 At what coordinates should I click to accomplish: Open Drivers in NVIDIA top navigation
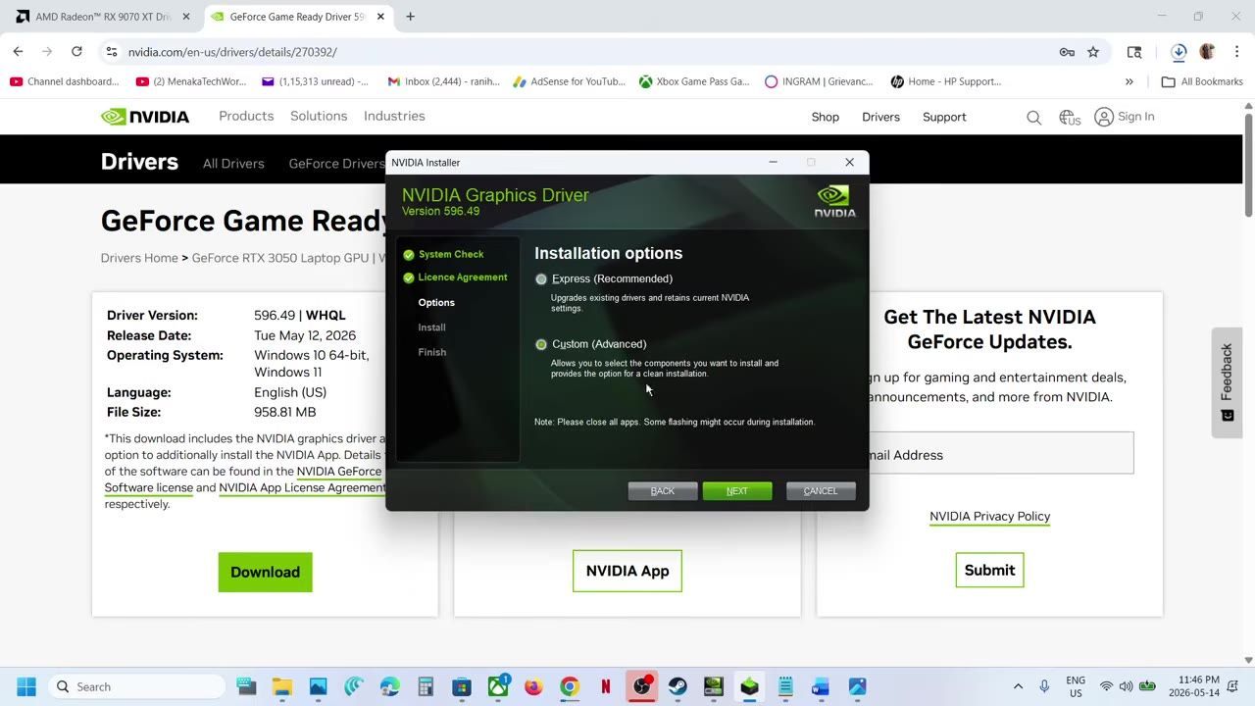click(880, 117)
